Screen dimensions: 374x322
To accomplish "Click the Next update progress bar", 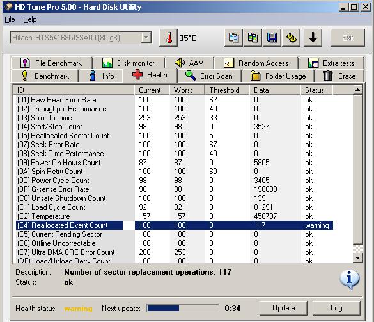I will pyautogui.click(x=183, y=308).
